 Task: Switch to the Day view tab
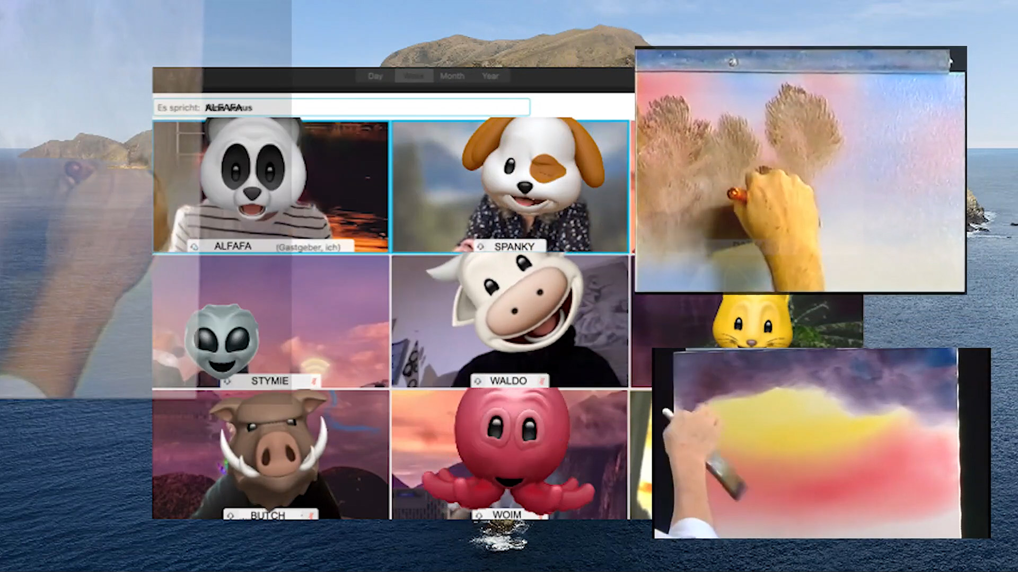(x=375, y=76)
